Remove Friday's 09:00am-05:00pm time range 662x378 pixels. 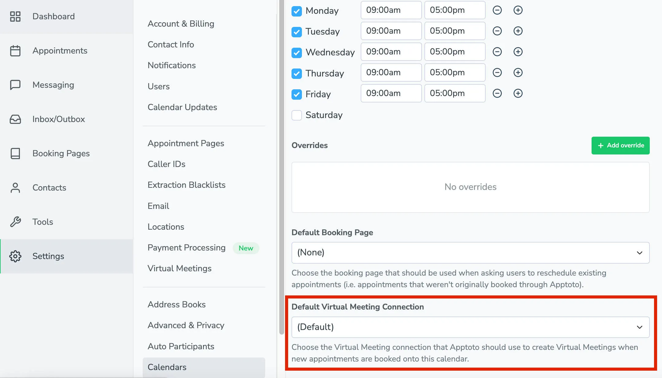[497, 93]
